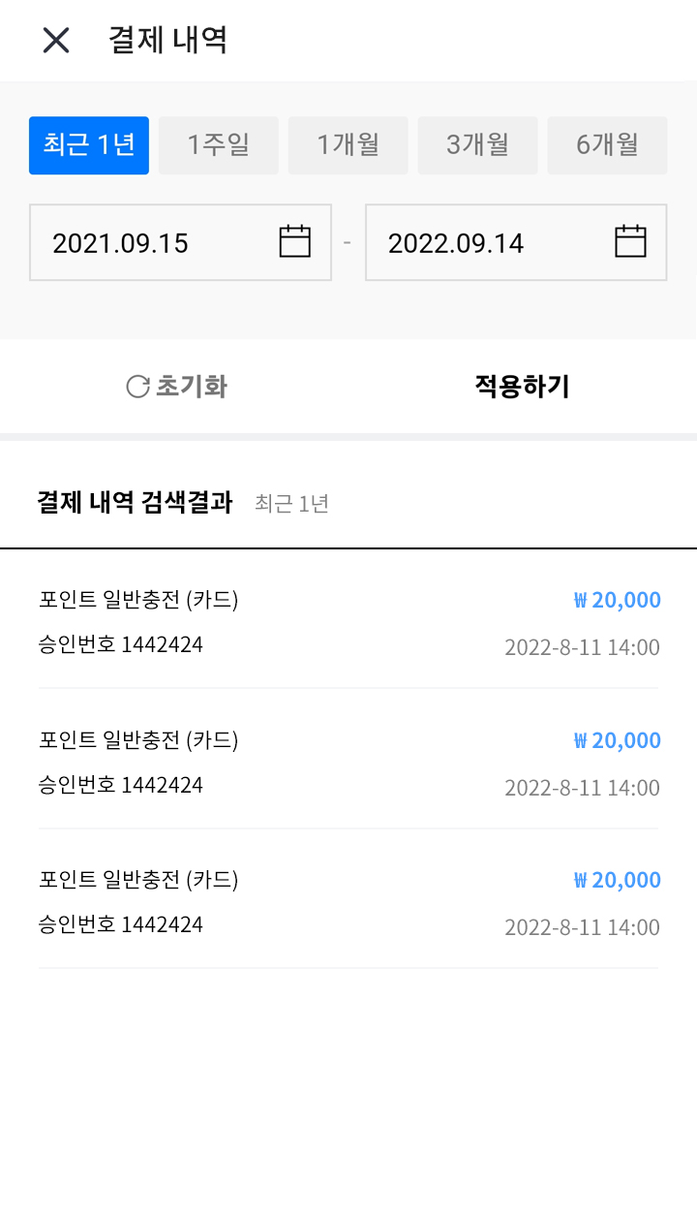Select the 최근 1년 period filter
The image size is (697, 1218).
click(x=89, y=145)
